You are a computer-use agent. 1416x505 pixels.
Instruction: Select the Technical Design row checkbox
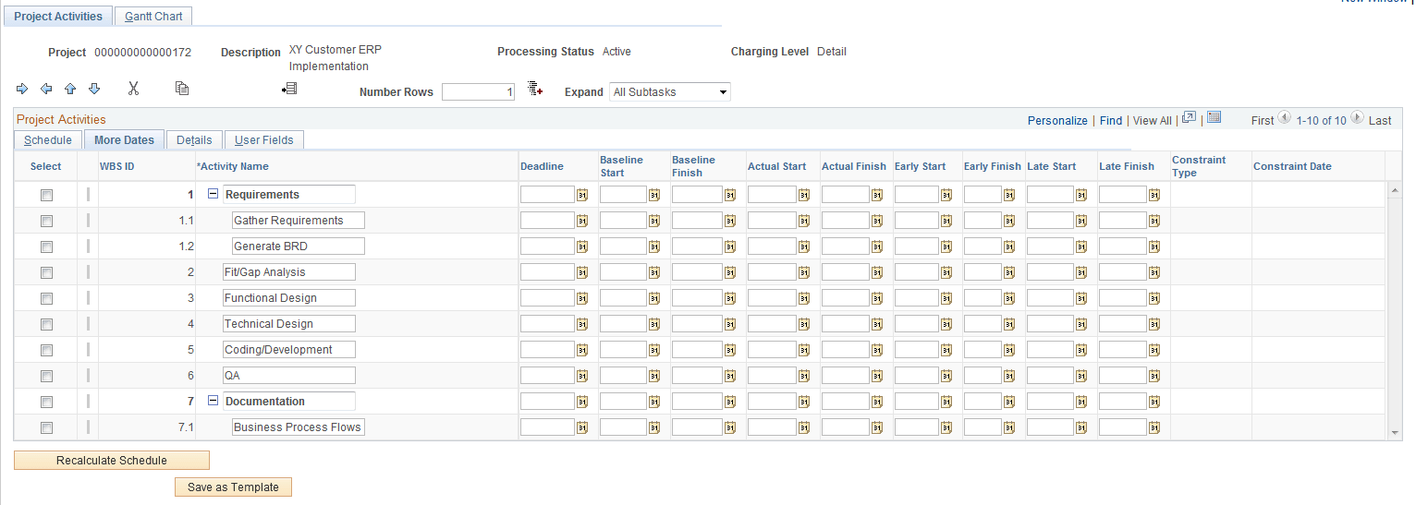[x=46, y=324]
